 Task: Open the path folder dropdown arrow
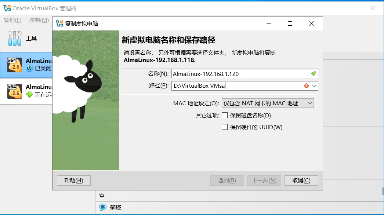pos(314,86)
